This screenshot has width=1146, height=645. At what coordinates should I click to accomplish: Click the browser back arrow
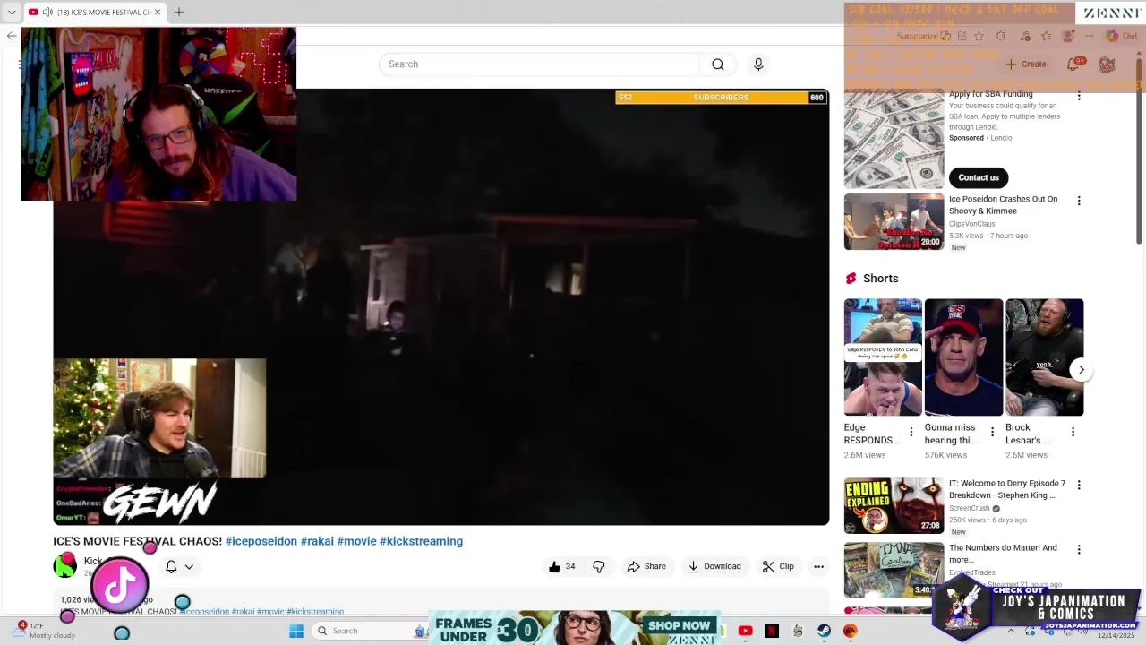tap(11, 36)
